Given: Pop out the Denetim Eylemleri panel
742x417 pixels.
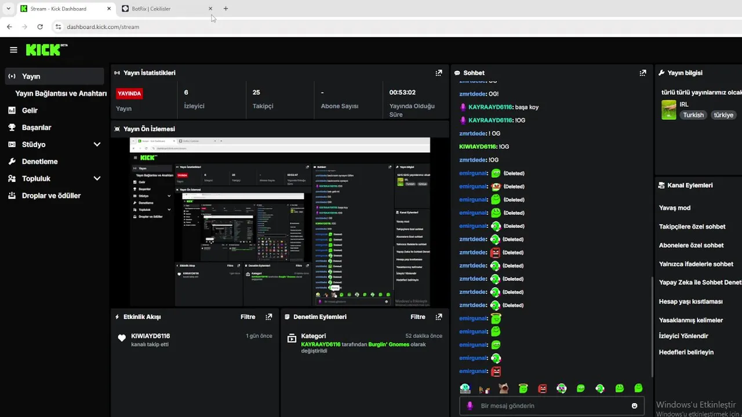Looking at the screenshot, I should pyautogui.click(x=439, y=317).
